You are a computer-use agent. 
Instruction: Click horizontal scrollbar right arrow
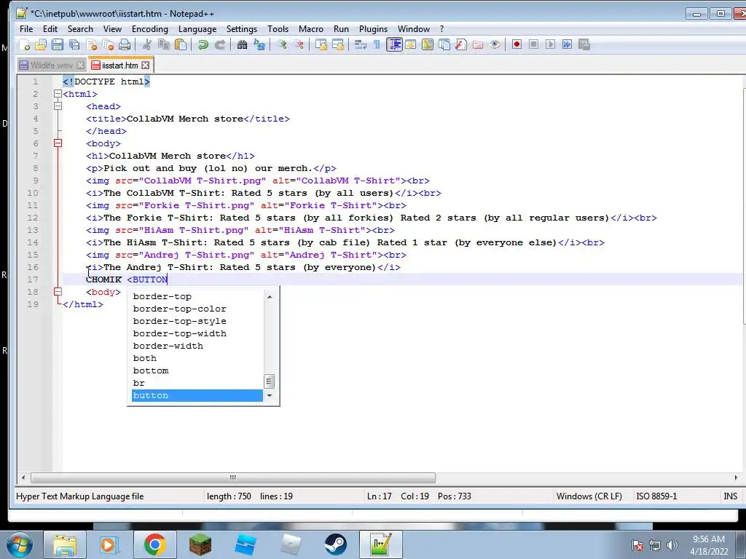(736, 477)
